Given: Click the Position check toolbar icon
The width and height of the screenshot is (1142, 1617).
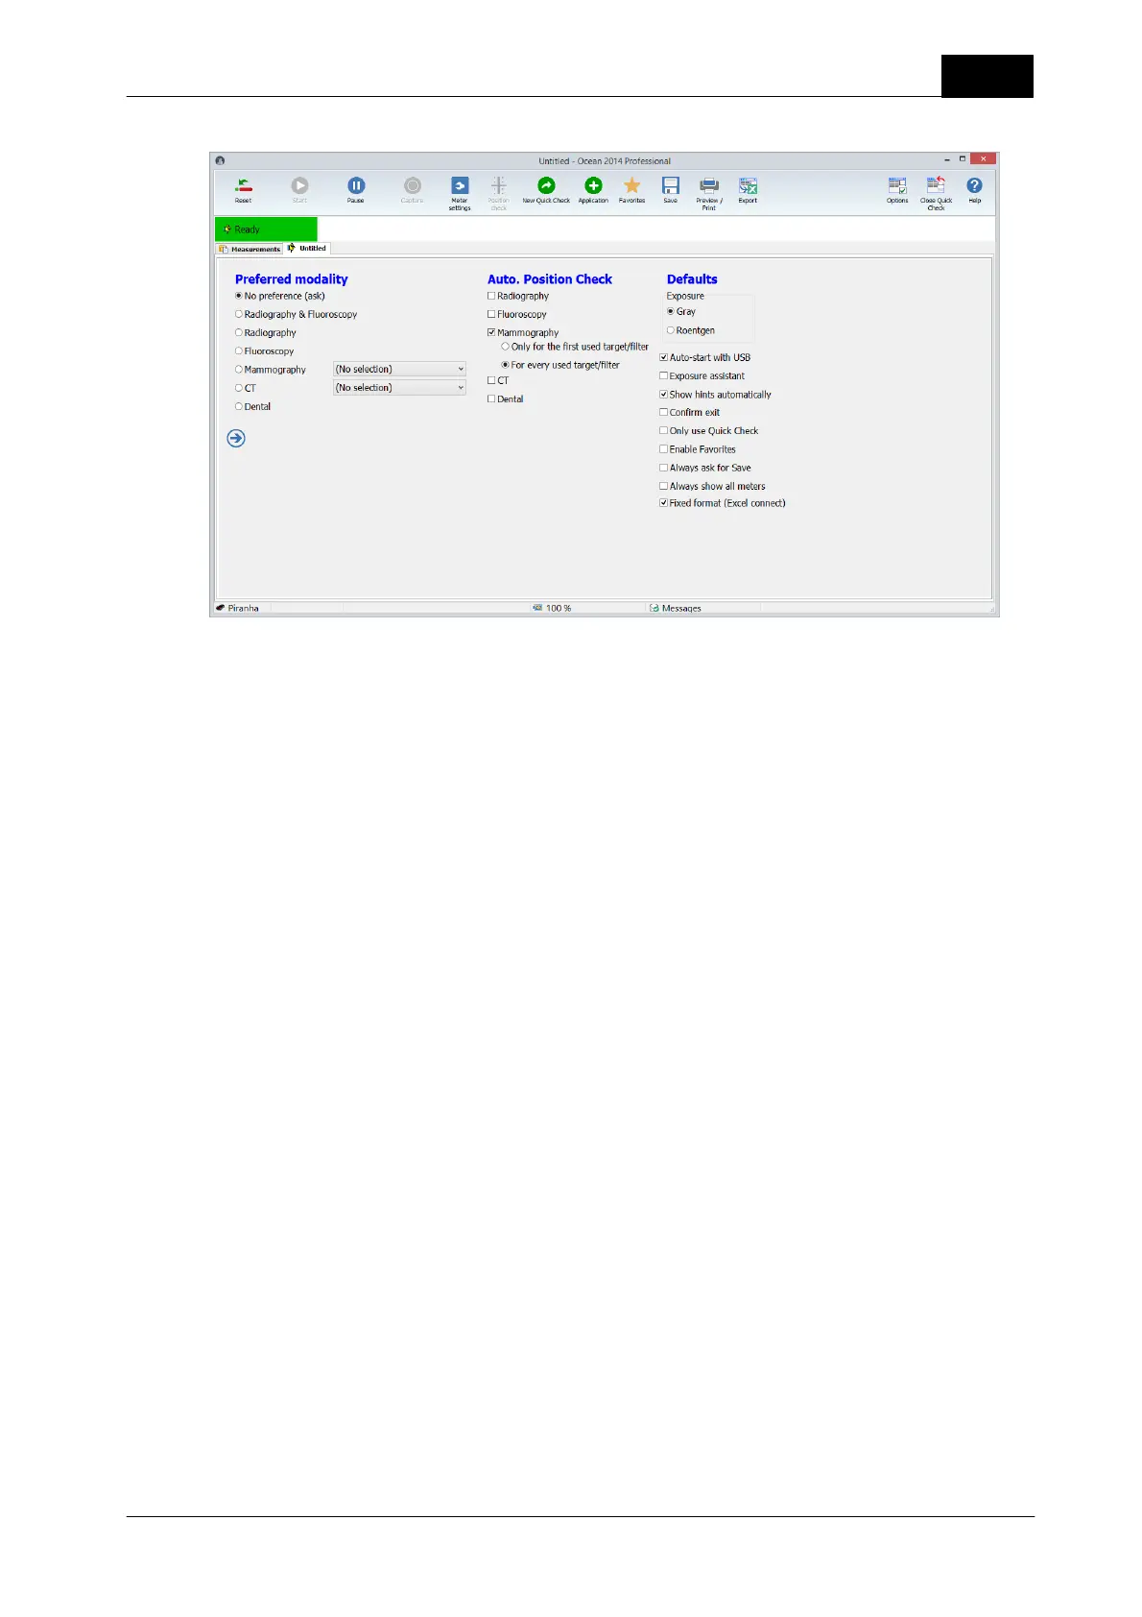Looking at the screenshot, I should (x=499, y=185).
